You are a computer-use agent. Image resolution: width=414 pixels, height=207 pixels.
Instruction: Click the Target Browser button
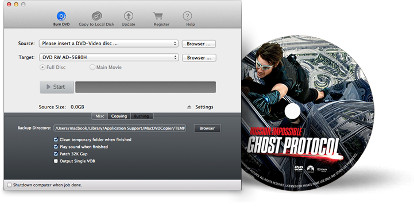tap(199, 57)
